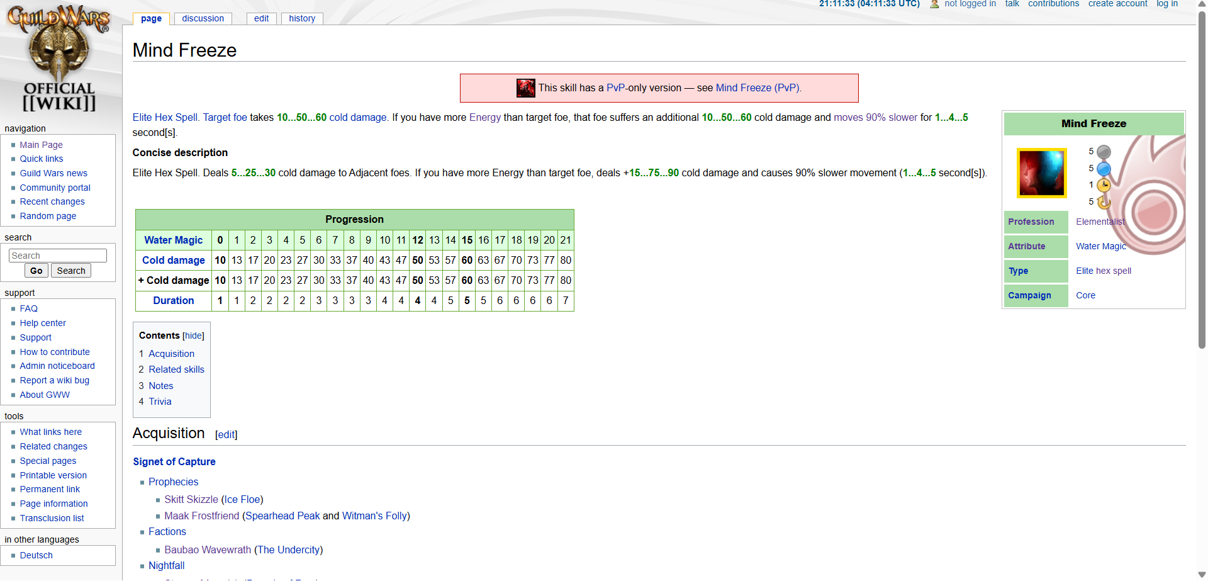The height and width of the screenshot is (581, 1208).
Task: Jump to Trivia in Contents
Action: (160, 402)
